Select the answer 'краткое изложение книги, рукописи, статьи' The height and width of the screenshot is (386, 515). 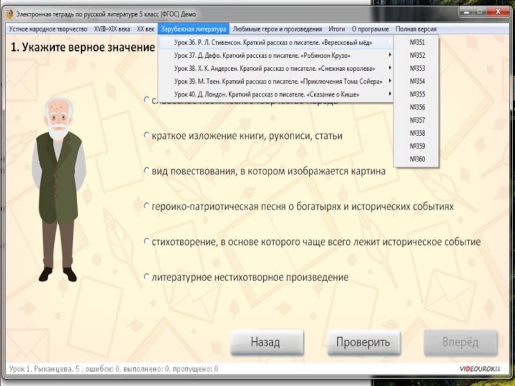tap(147, 136)
